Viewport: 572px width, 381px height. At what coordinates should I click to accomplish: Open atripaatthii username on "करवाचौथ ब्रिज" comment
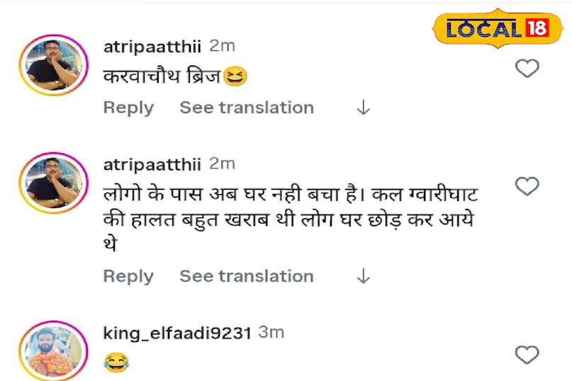pos(152,47)
